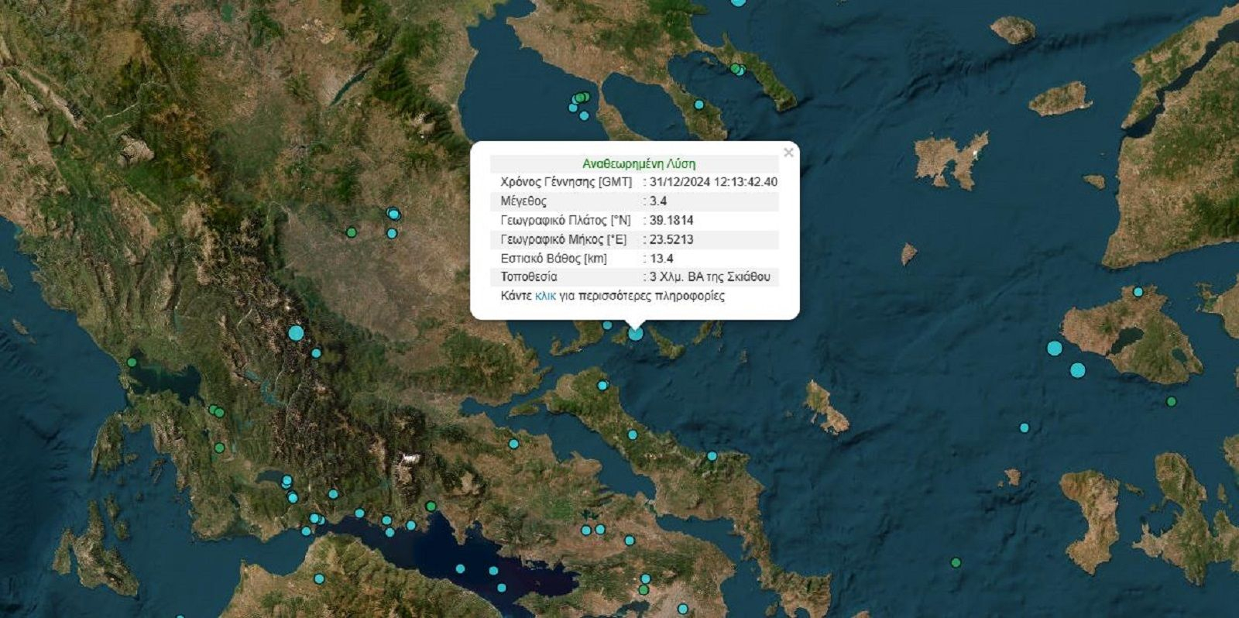Select the cyan marker on Sithonia peninsula
The image size is (1239, 618).
pyautogui.click(x=699, y=105)
